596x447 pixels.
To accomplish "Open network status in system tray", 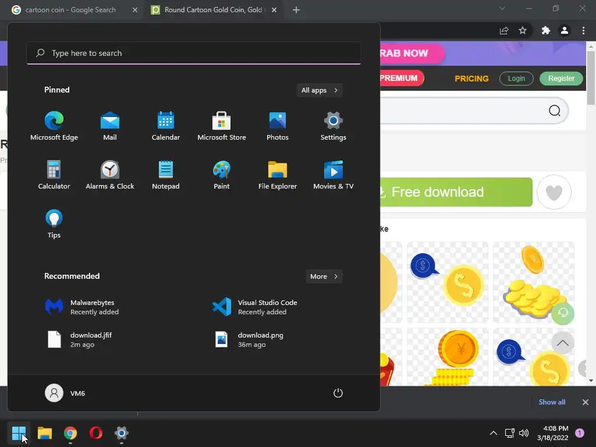I will (510, 433).
